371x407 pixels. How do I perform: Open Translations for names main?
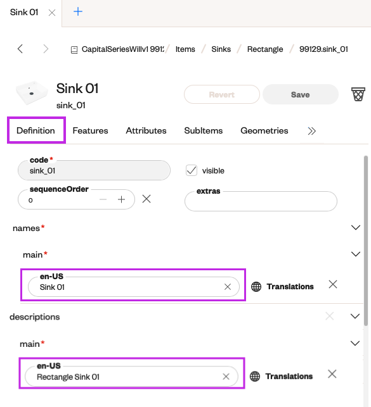(x=290, y=287)
